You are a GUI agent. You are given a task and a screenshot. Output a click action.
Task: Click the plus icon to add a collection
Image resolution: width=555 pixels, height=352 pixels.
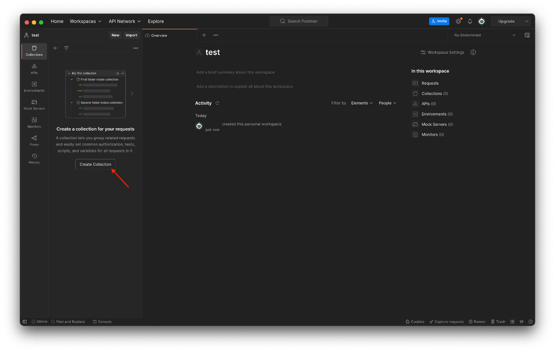coord(55,48)
